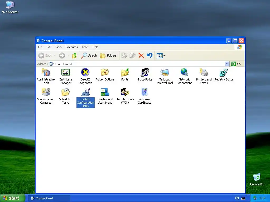Screen dimensions: 270x202
Task: Open the Fonts folder icon
Action: pos(125,75)
